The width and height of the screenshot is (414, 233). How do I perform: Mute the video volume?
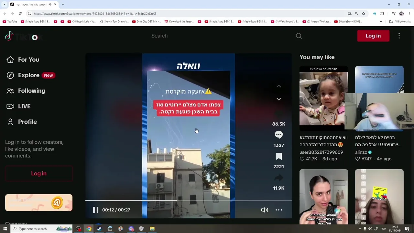265,210
